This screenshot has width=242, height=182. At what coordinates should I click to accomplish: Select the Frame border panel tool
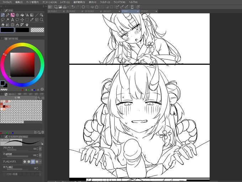pyautogui.click(x=37, y=20)
